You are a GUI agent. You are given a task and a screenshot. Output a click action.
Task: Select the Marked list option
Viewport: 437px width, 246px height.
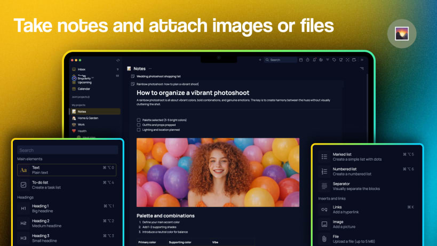tap(367, 156)
